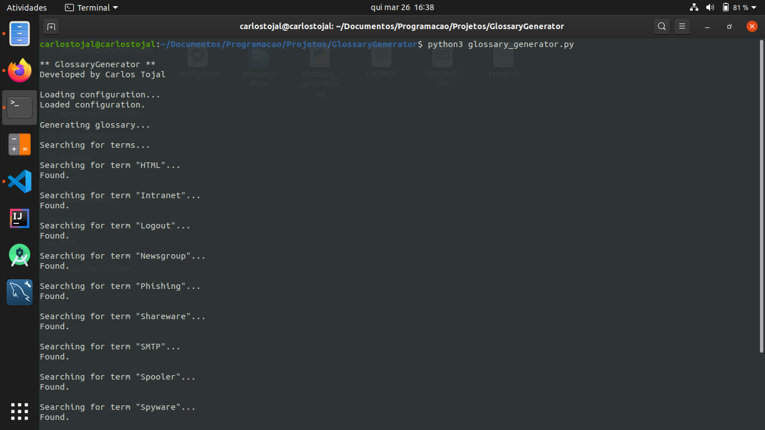This screenshot has width=765, height=430.
Task: Click the network status icon
Action: click(694, 7)
